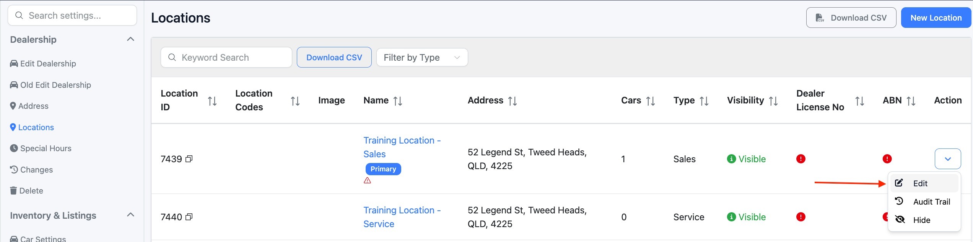Open the Filter by Type dropdown
The height and width of the screenshot is (242, 973).
click(422, 58)
